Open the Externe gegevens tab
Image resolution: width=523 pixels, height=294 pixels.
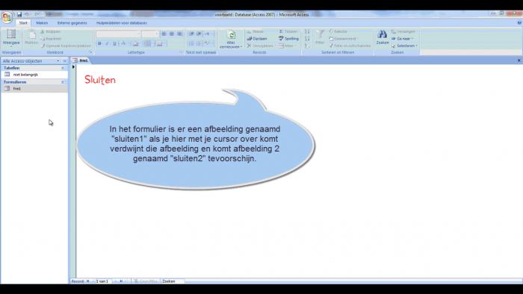pos(72,23)
